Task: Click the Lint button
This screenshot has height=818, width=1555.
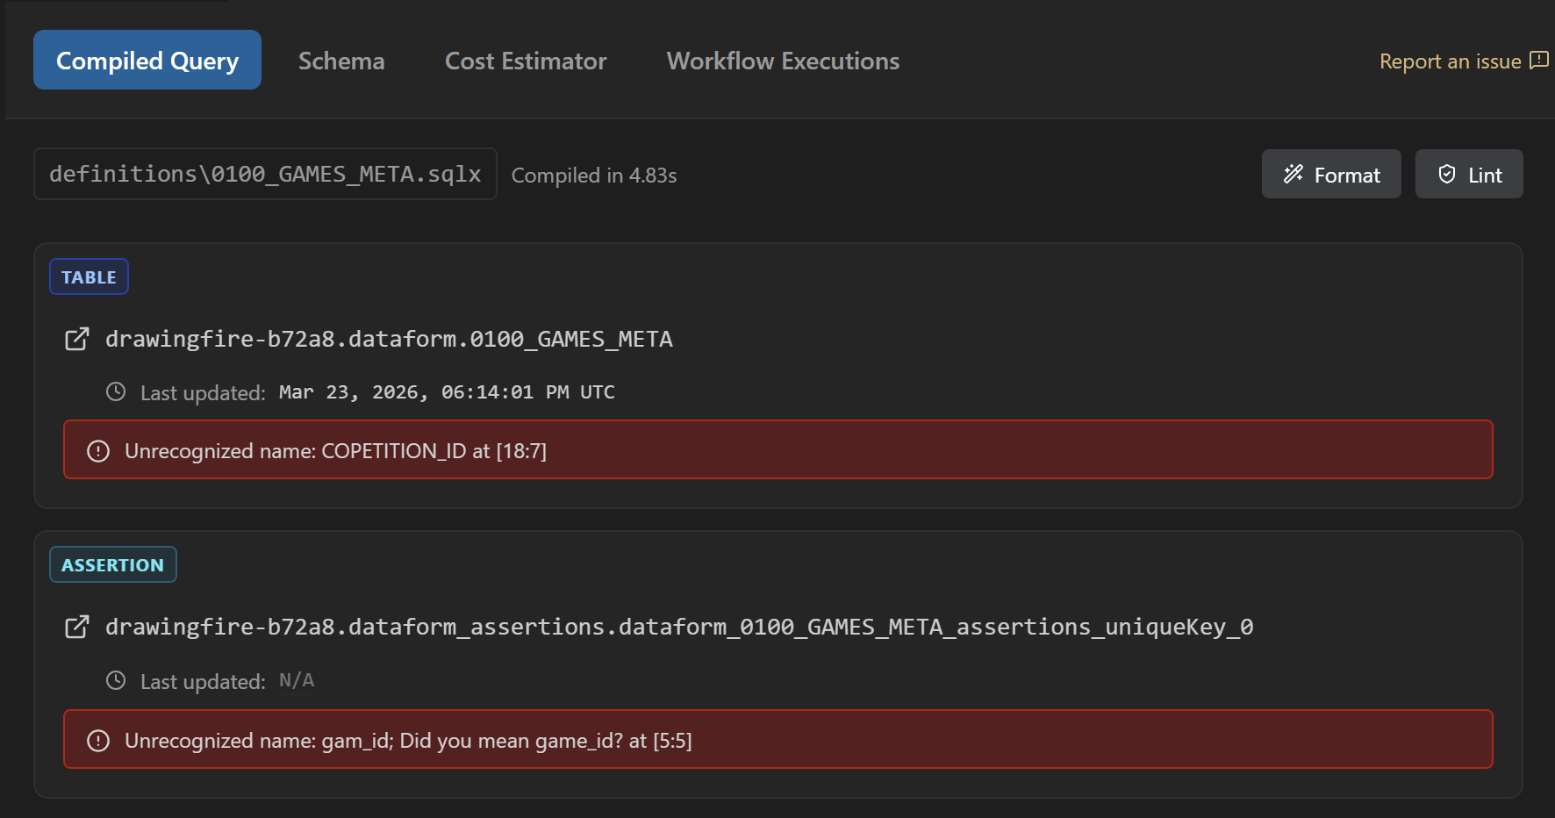Action: [x=1469, y=174]
